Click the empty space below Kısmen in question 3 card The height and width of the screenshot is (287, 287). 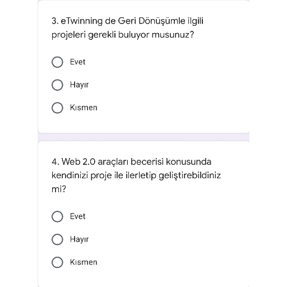(x=143, y=123)
